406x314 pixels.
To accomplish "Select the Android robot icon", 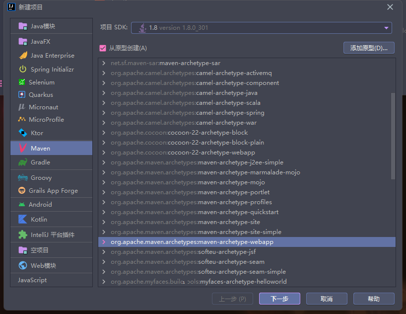I will pos(22,204).
